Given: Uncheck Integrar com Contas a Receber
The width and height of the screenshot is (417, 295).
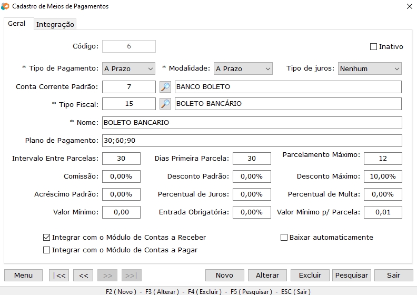Looking at the screenshot, I should click(x=47, y=238).
